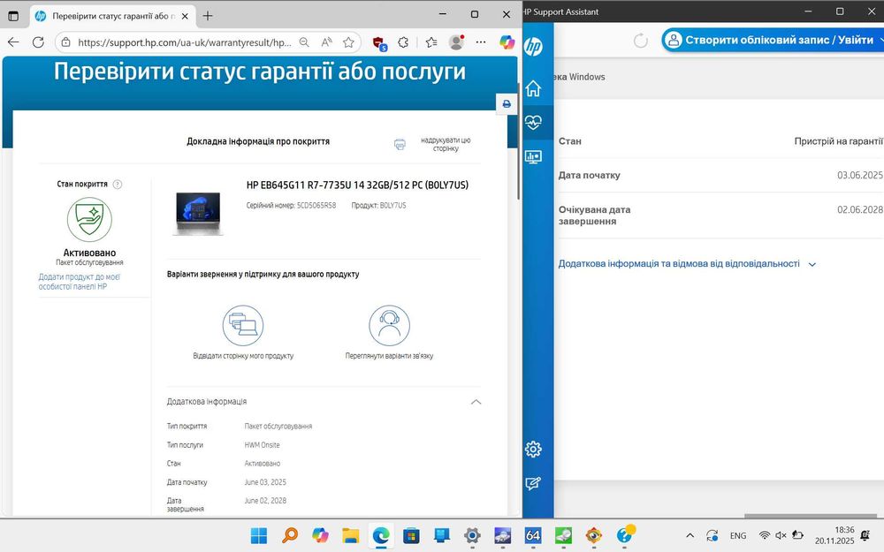Start Read aloud in Edge

326,42
